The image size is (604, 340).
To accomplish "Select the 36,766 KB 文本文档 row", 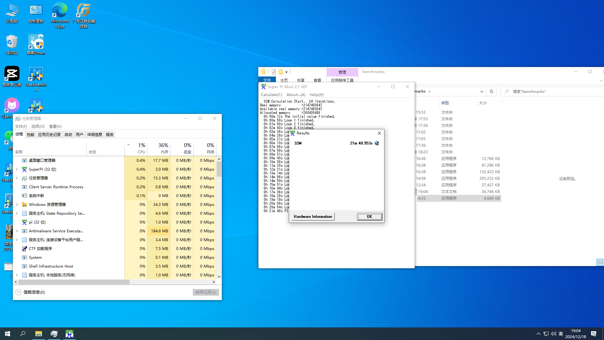I will click(459, 191).
